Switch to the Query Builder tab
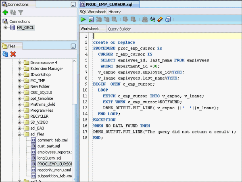 pyautogui.click(x=119, y=29)
